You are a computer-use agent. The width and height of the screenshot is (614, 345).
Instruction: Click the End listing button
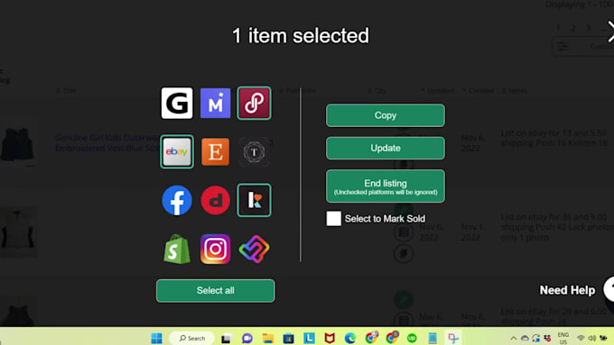[x=386, y=186]
